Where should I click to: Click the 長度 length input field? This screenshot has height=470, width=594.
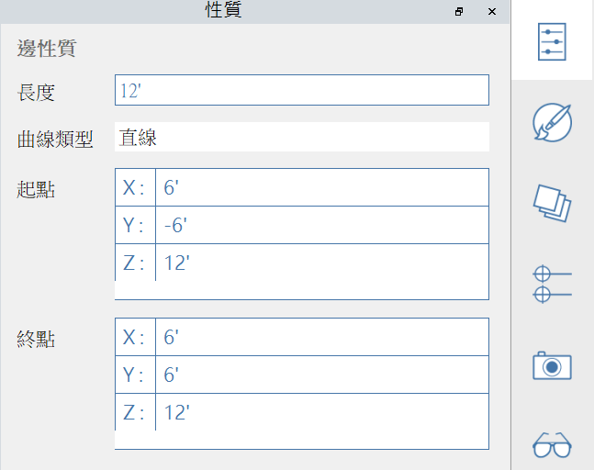[302, 90]
